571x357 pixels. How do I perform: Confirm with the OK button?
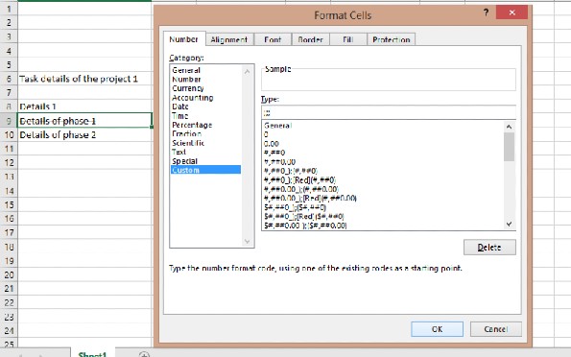(437, 329)
